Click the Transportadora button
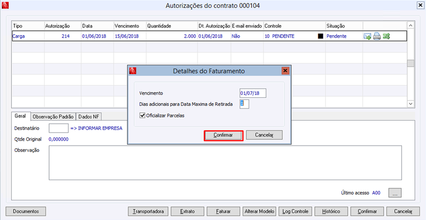Viewport: 426px width, 220px height. [148, 211]
